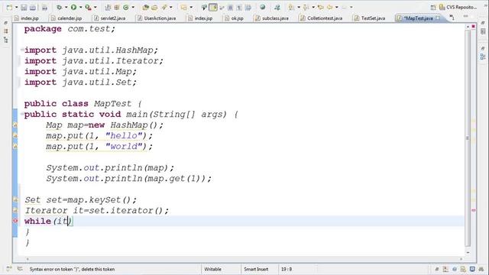The width and height of the screenshot is (489, 275).
Task: Click the Print icon in toolbar
Action: [x=44, y=7]
